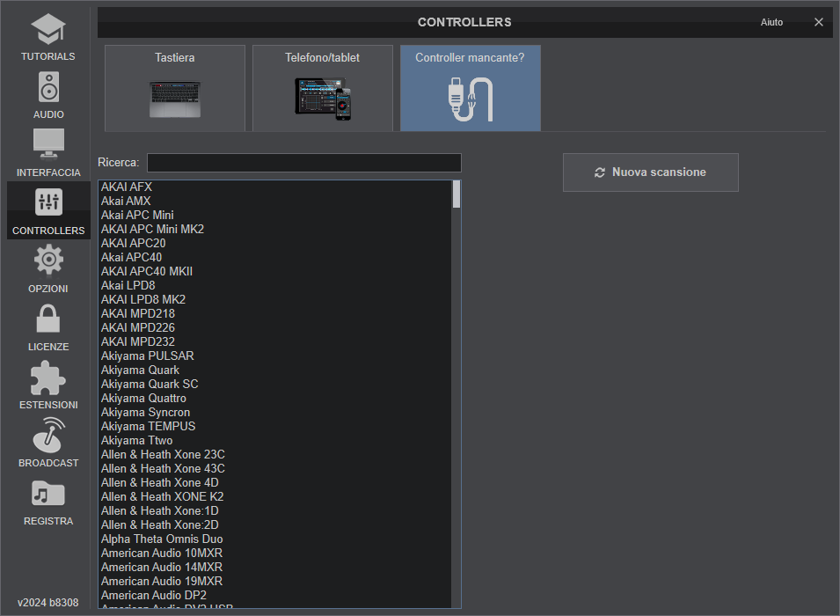The image size is (840, 616).
Task: Select Allen & Heath Xone 43C
Action: click(x=275, y=468)
